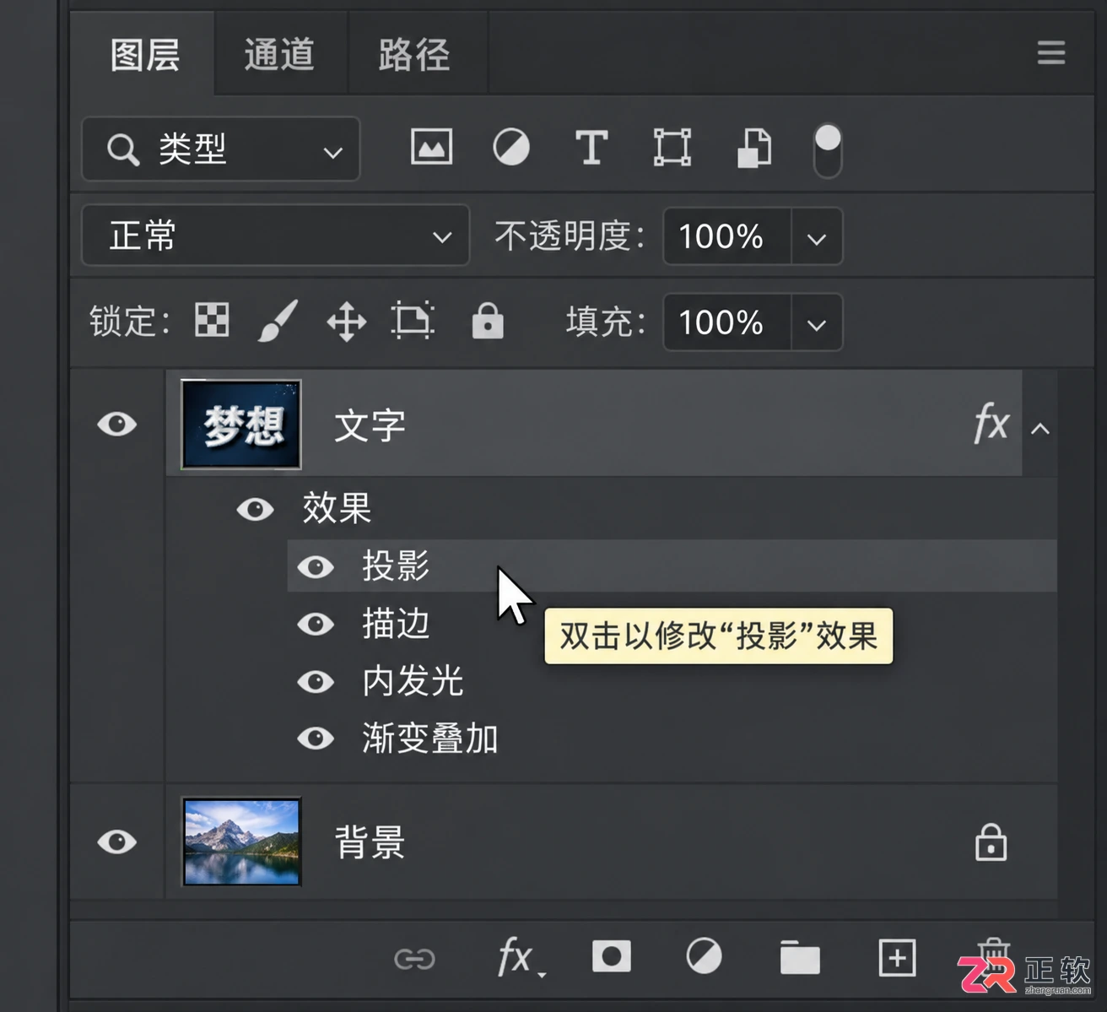
Task: Hide the 内发光 effect
Action: click(x=316, y=681)
